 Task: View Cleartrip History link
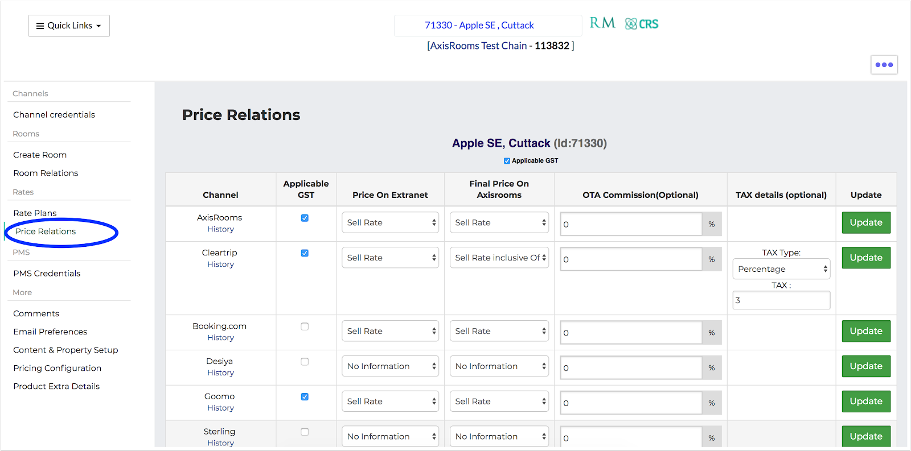(x=220, y=264)
